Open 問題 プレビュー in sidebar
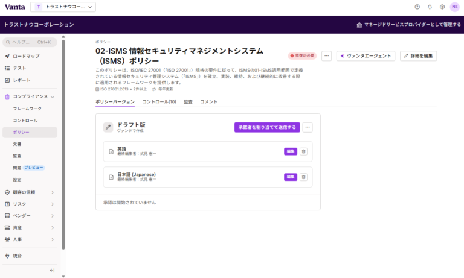Viewport: 464px width, 278px height. pyautogui.click(x=29, y=168)
